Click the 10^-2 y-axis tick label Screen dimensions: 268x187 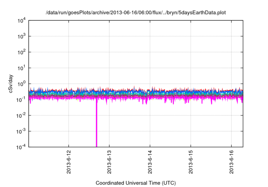[x=21, y=116]
